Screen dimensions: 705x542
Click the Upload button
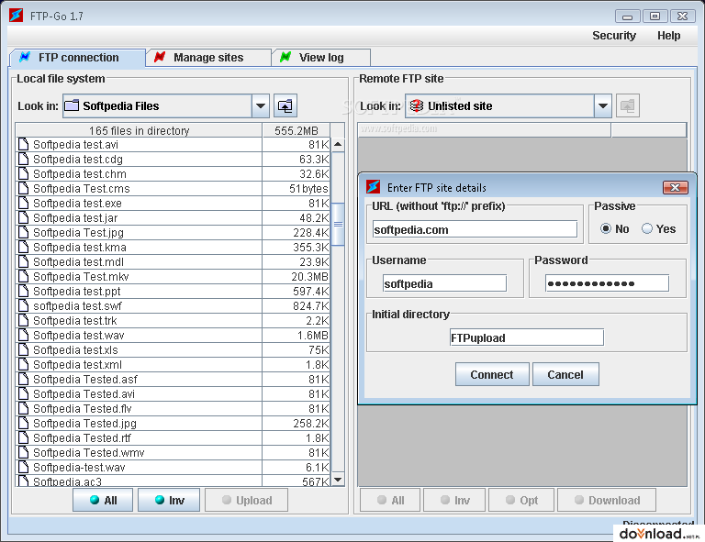tap(246, 500)
